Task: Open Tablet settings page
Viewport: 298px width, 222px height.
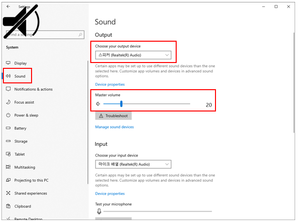Action: (x=19, y=154)
